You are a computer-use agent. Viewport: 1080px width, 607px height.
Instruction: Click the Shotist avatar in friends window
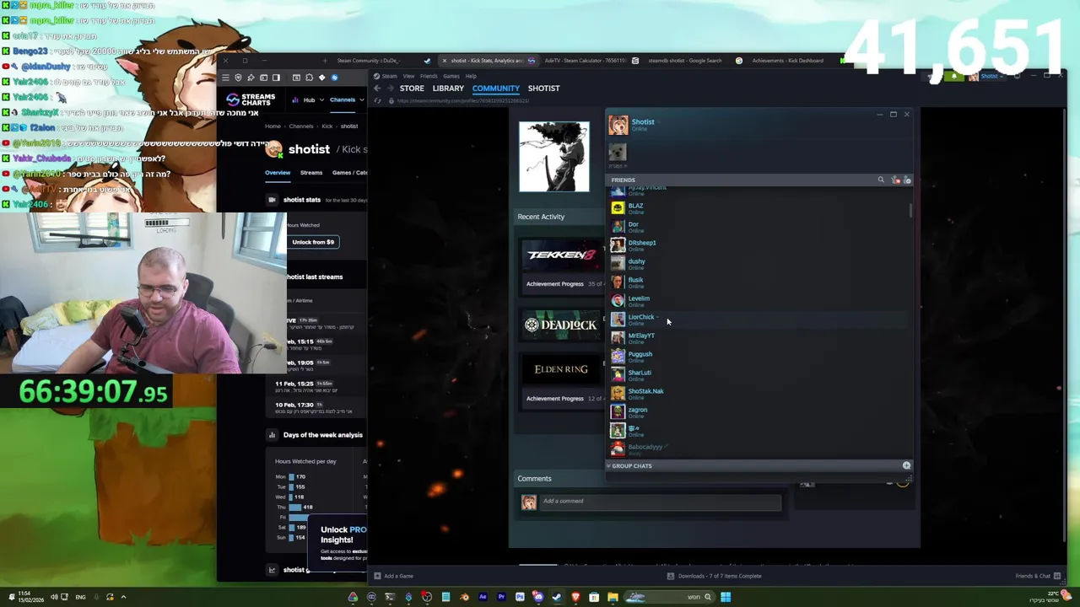click(618, 125)
